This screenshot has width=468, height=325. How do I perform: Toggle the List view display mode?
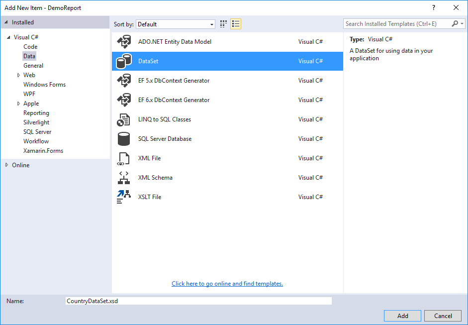click(x=236, y=23)
